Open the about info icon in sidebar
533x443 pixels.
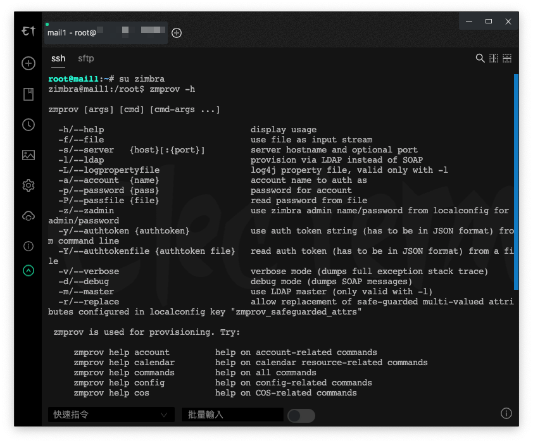(x=28, y=246)
